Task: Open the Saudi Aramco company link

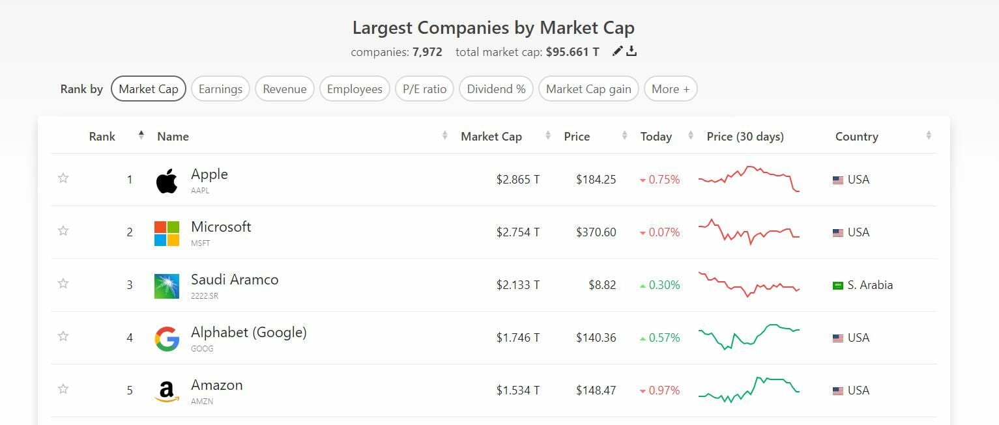Action: [235, 280]
